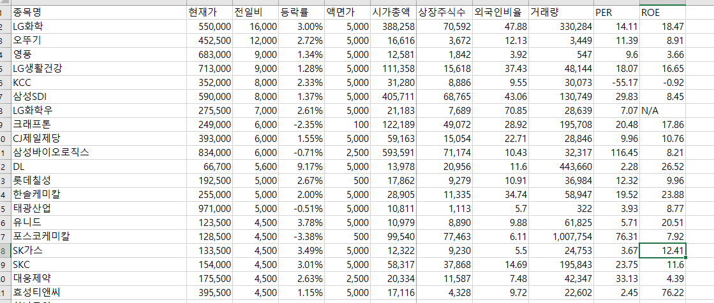Select the 태광산업 name cell
Viewport: 714px width, 303px height.
(x=98, y=209)
